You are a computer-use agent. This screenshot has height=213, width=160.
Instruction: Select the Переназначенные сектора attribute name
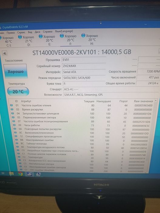click(39, 117)
